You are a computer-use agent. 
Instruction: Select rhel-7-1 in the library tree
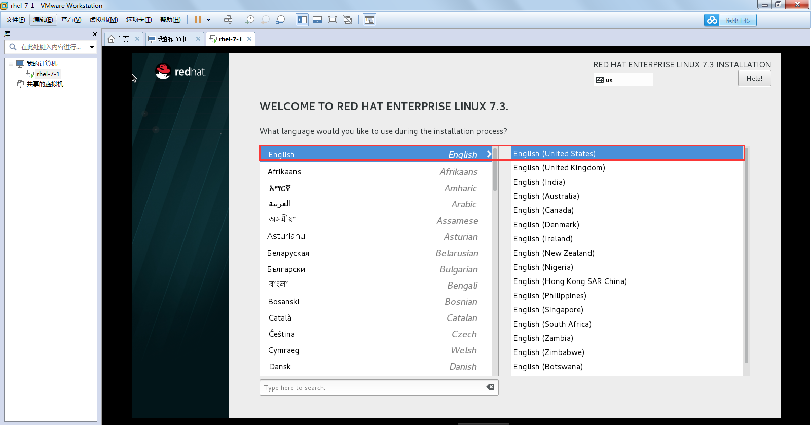(x=48, y=74)
